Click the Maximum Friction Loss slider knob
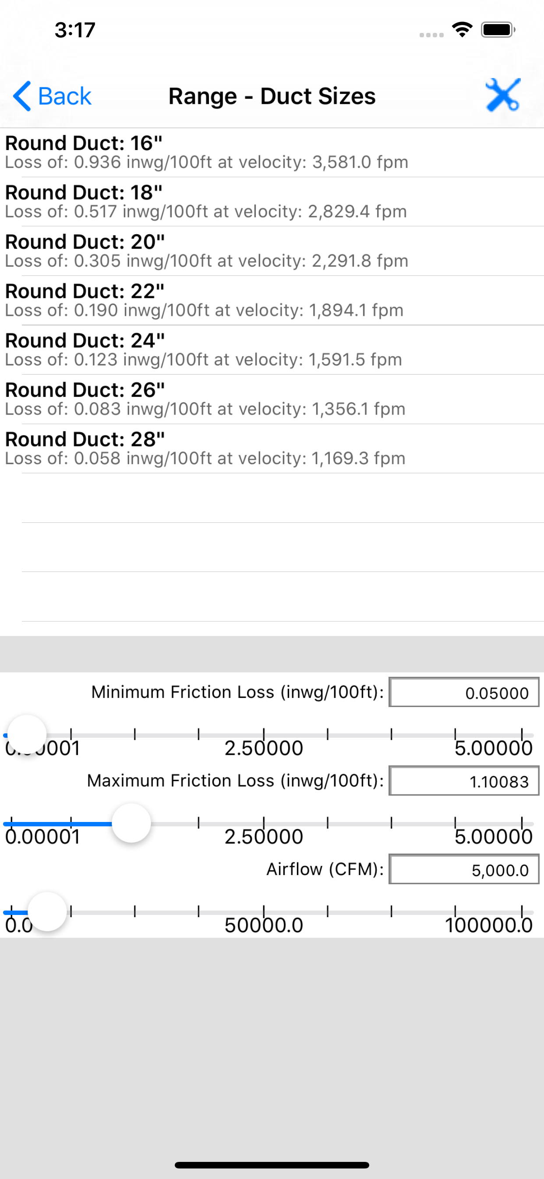Image resolution: width=544 pixels, height=1179 pixels. click(131, 823)
